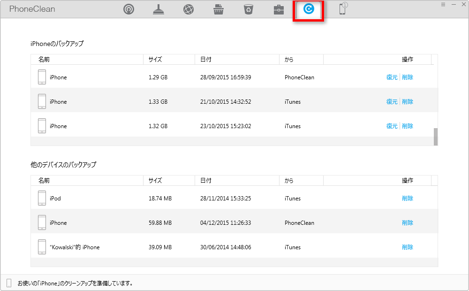Select the broom cleaning icon in toolbar
This screenshot has height=291, width=469.
point(158,9)
